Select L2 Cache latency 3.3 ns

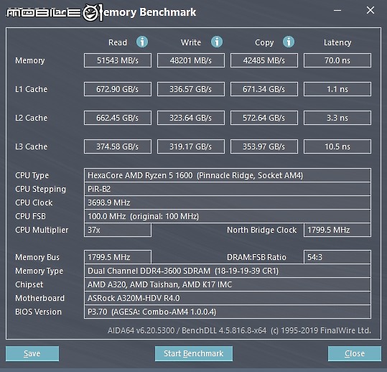click(x=337, y=118)
